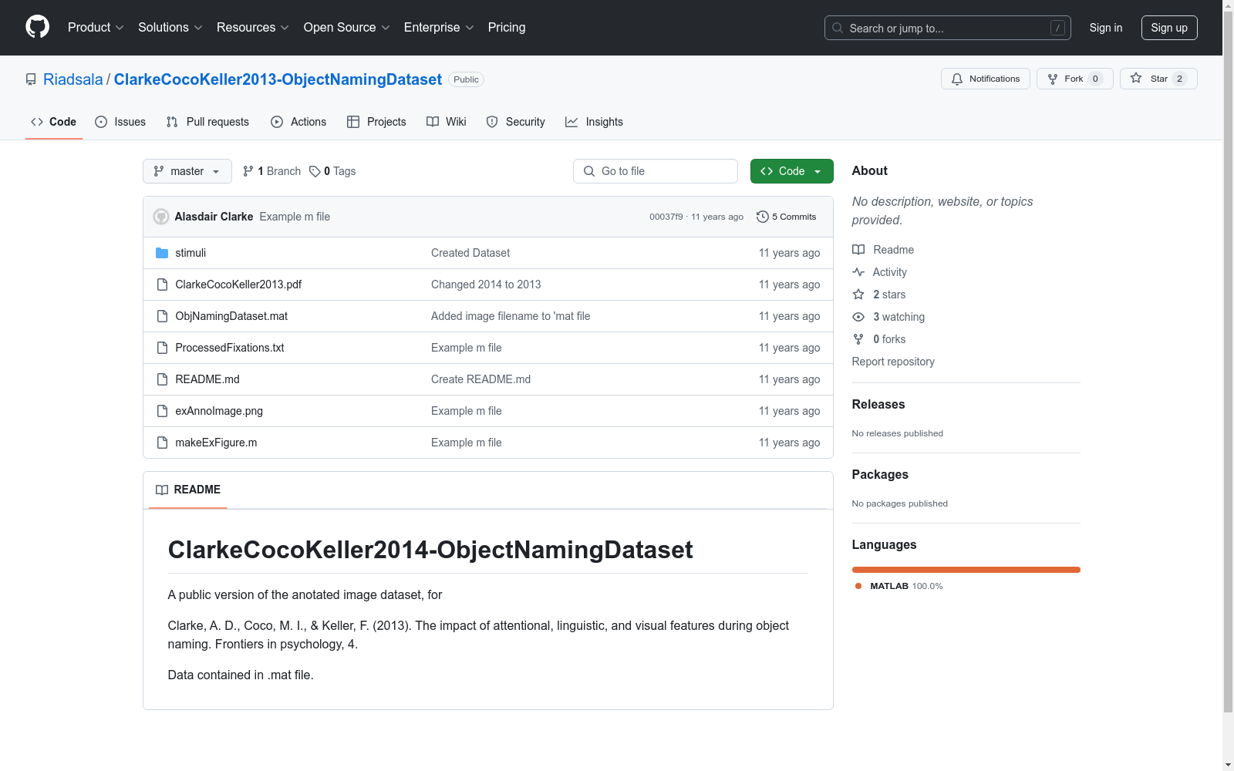
Task: Expand the Resources menu
Action: click(x=253, y=28)
